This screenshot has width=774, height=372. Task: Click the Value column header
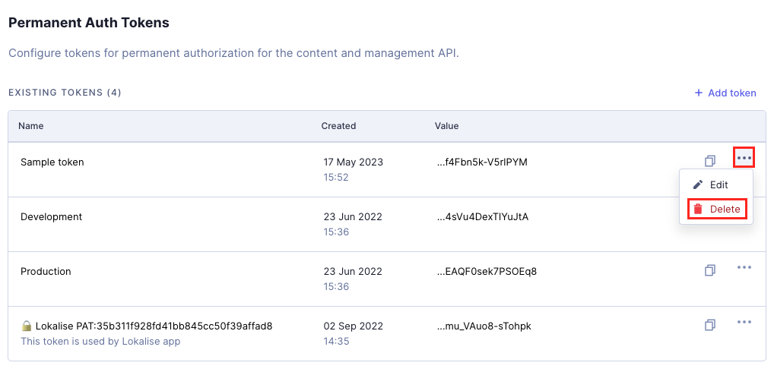pos(446,126)
